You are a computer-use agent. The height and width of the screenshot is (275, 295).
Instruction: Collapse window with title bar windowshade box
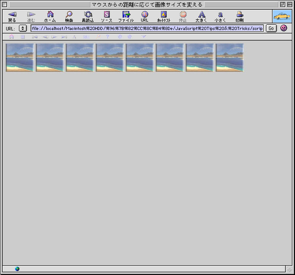point(290,4)
